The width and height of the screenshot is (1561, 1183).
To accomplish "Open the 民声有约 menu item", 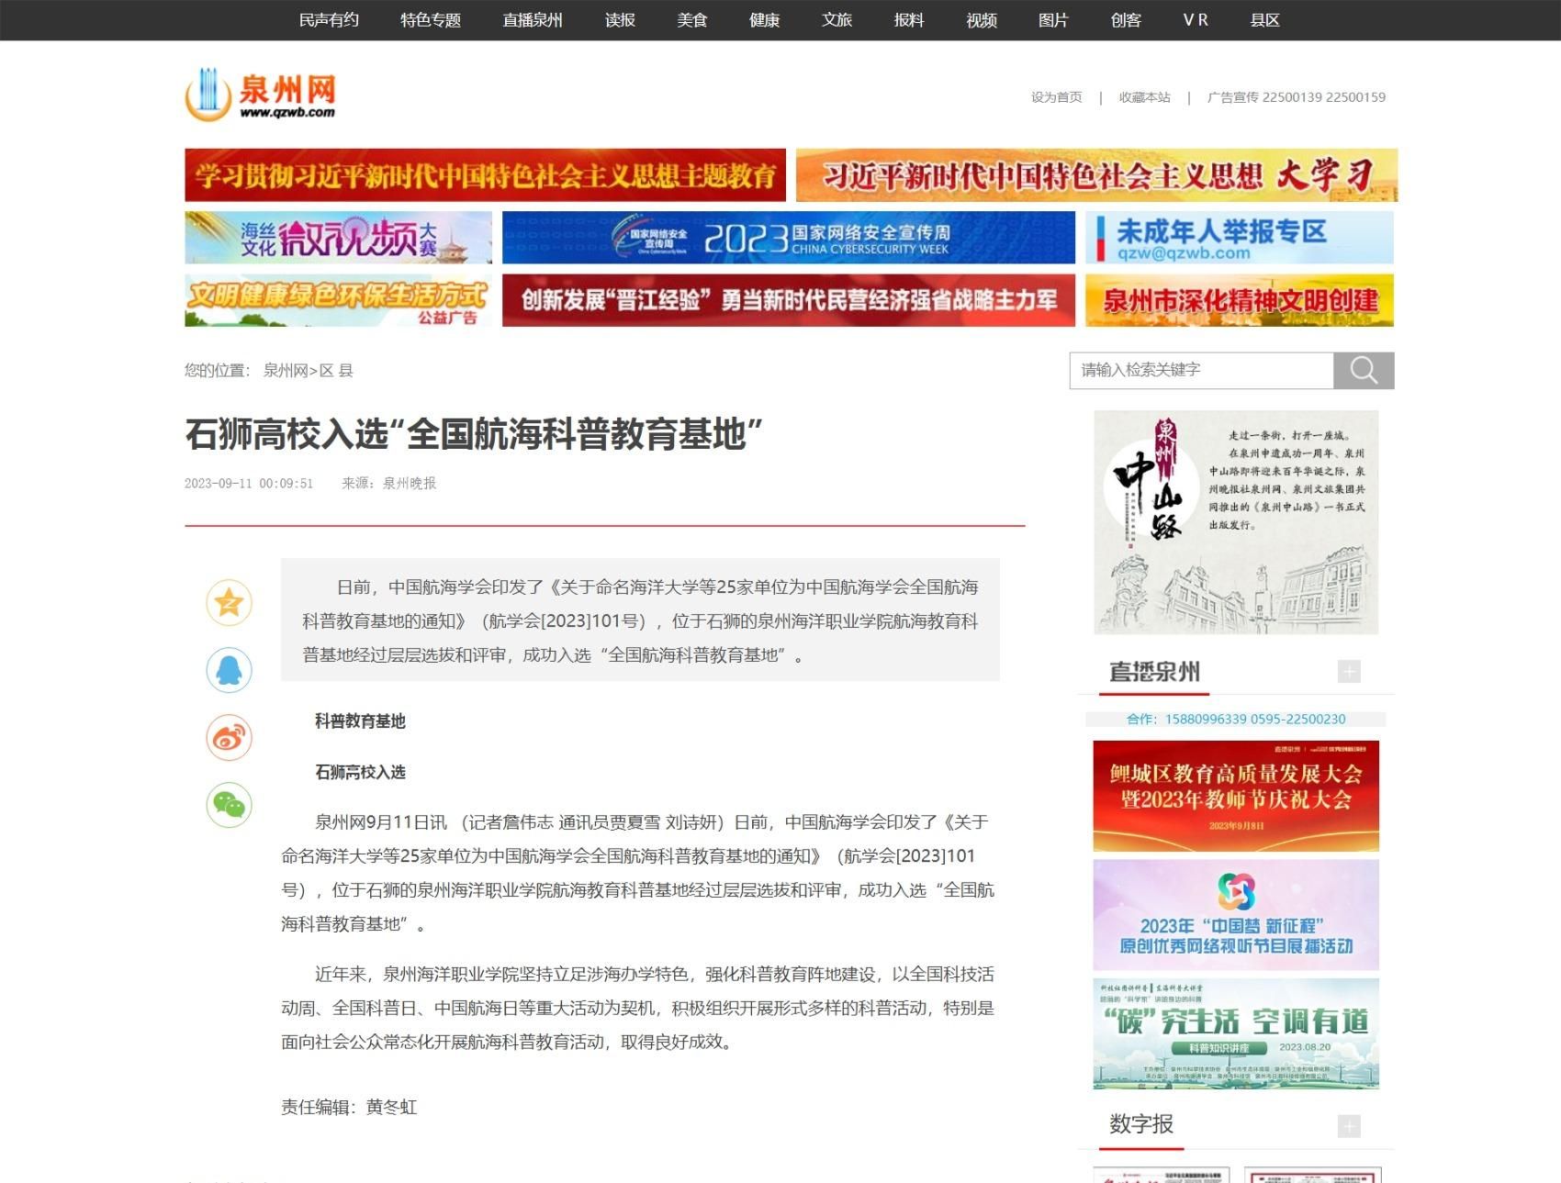I will coord(329,20).
